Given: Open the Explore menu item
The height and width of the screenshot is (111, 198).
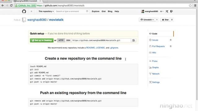Looking at the screenshot, I should (x=96, y=11).
